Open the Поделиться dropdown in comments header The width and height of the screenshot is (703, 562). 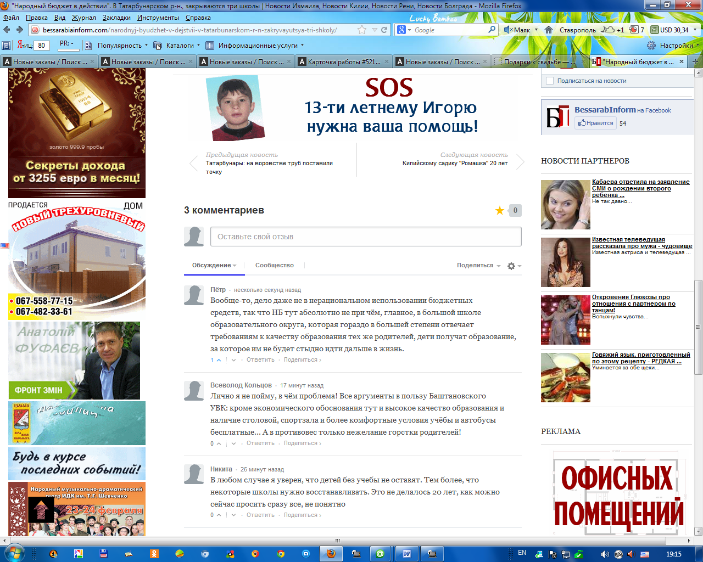(478, 265)
